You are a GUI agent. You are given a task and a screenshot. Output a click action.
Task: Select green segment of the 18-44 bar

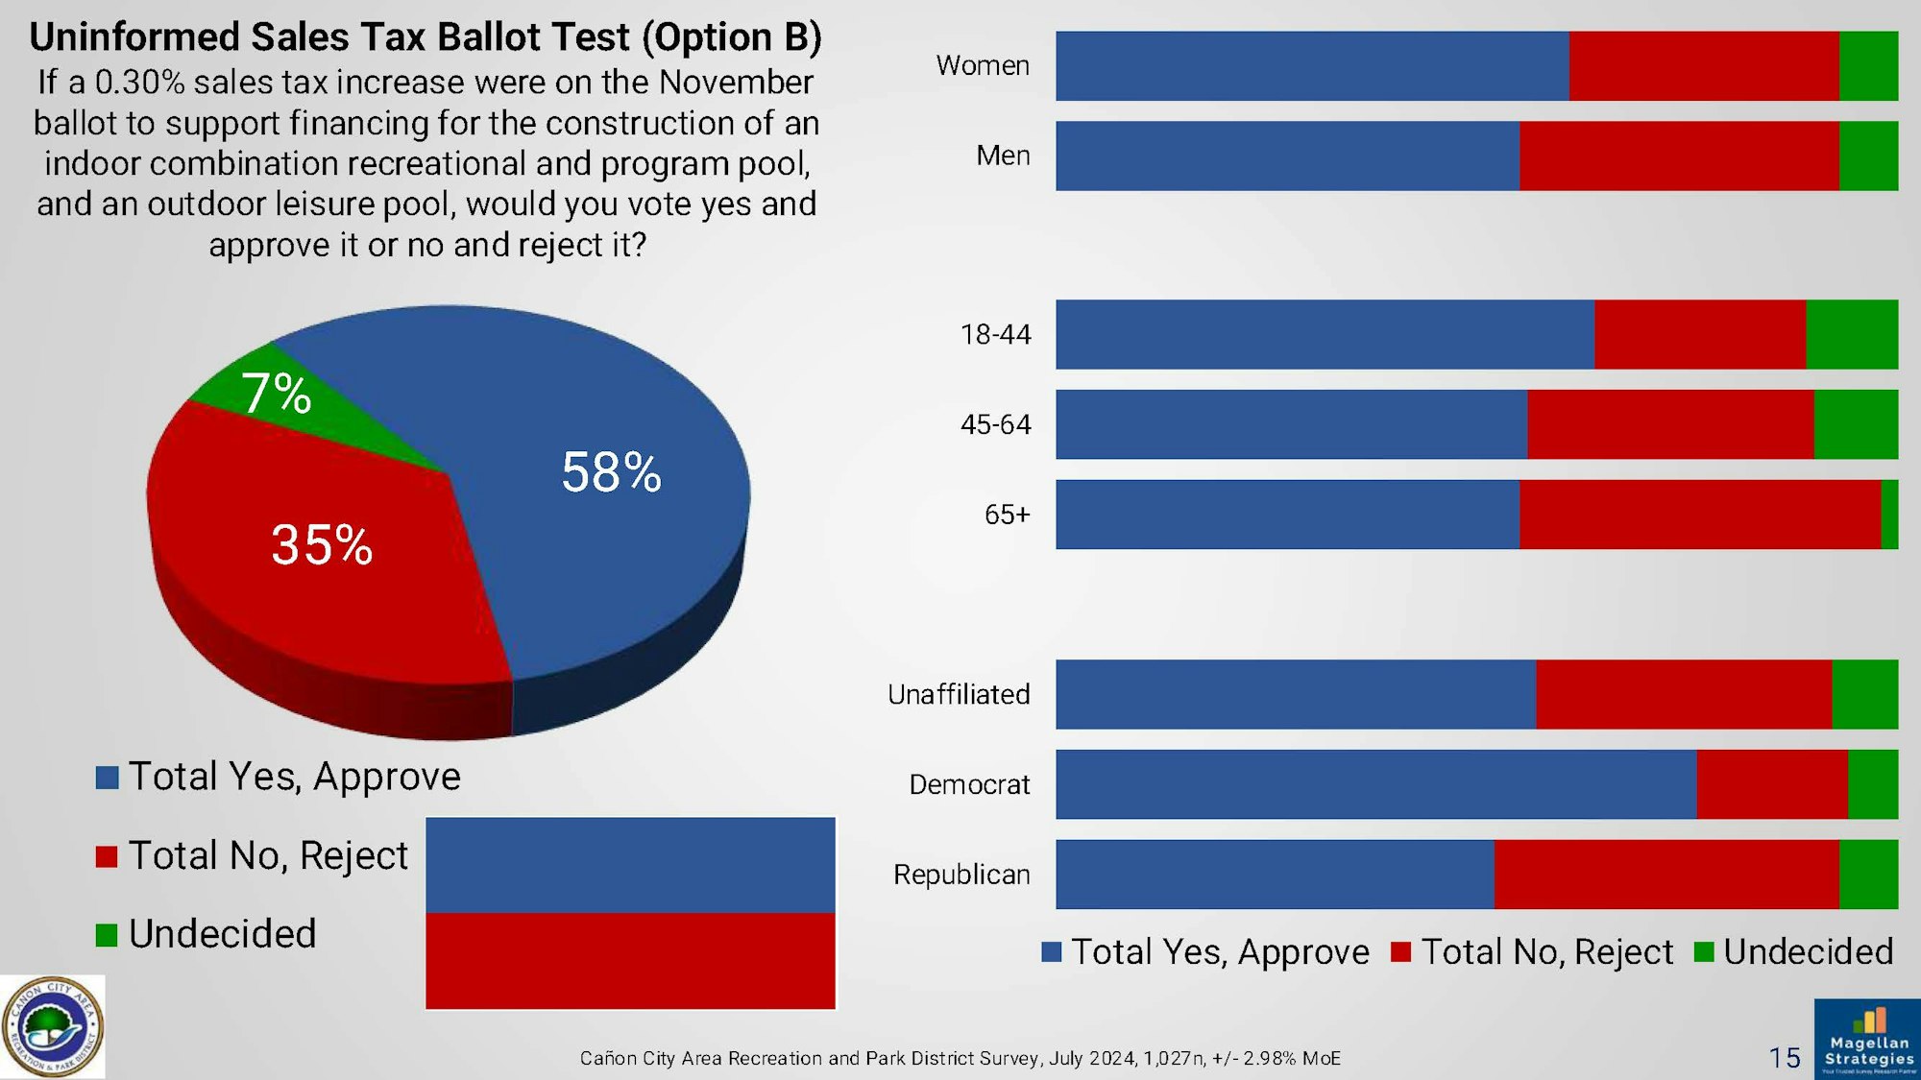coord(1852,334)
